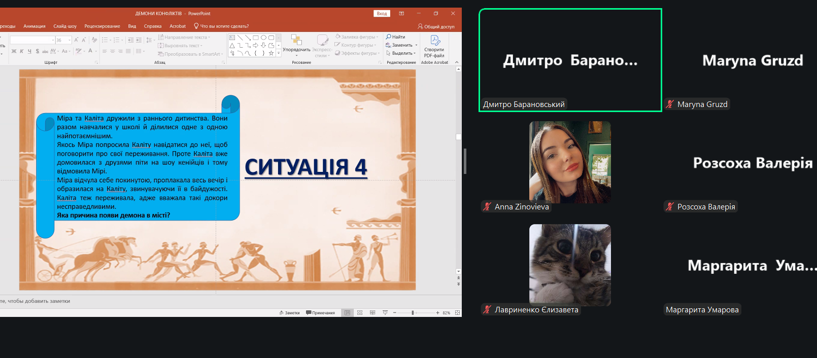Click the Вход sign-in button
This screenshot has width=817, height=358.
pos(382,14)
